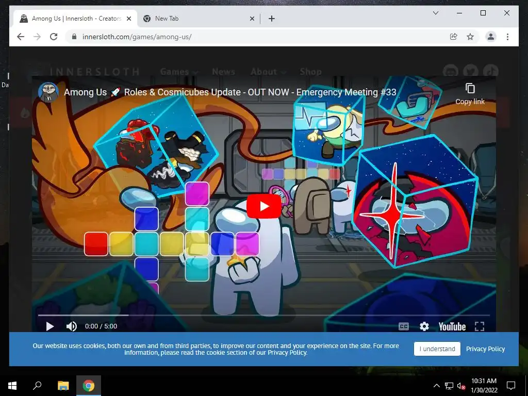Open File Explorer from taskbar
The image size is (528, 396).
pyautogui.click(x=63, y=386)
